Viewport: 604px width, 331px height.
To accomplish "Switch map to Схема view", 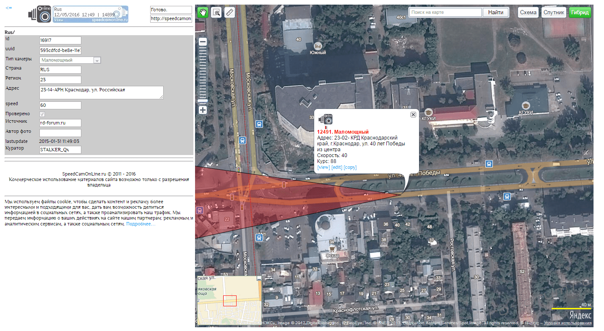I will click(x=528, y=13).
